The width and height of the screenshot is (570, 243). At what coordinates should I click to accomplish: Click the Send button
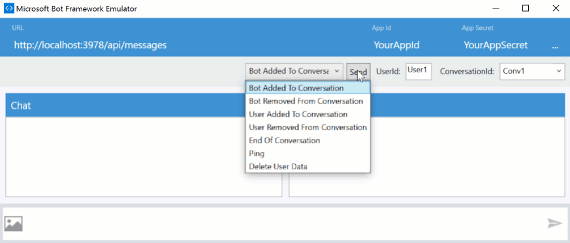tap(358, 72)
